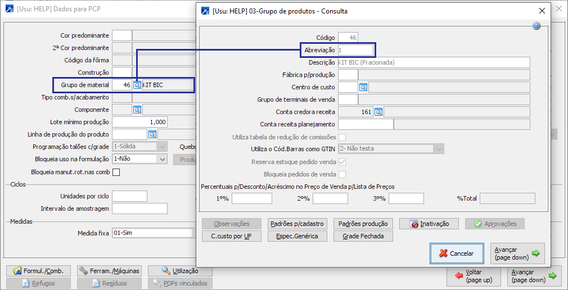Click Unidades por ciclo field
Screen dimensions: 568x290
(x=130, y=196)
